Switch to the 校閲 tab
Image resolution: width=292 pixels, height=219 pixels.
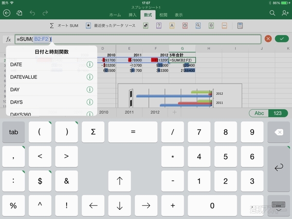click(x=164, y=15)
